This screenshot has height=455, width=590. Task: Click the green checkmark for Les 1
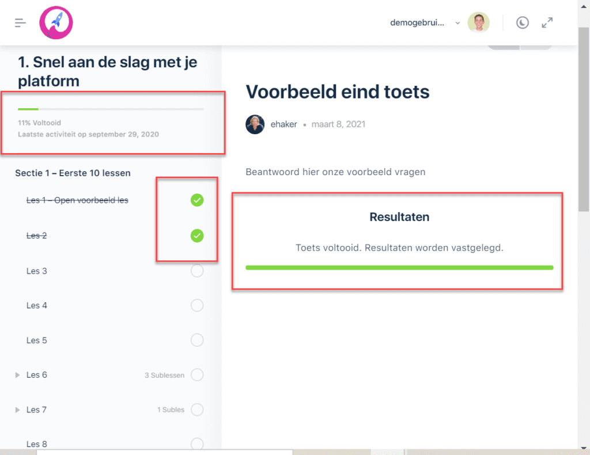click(197, 200)
